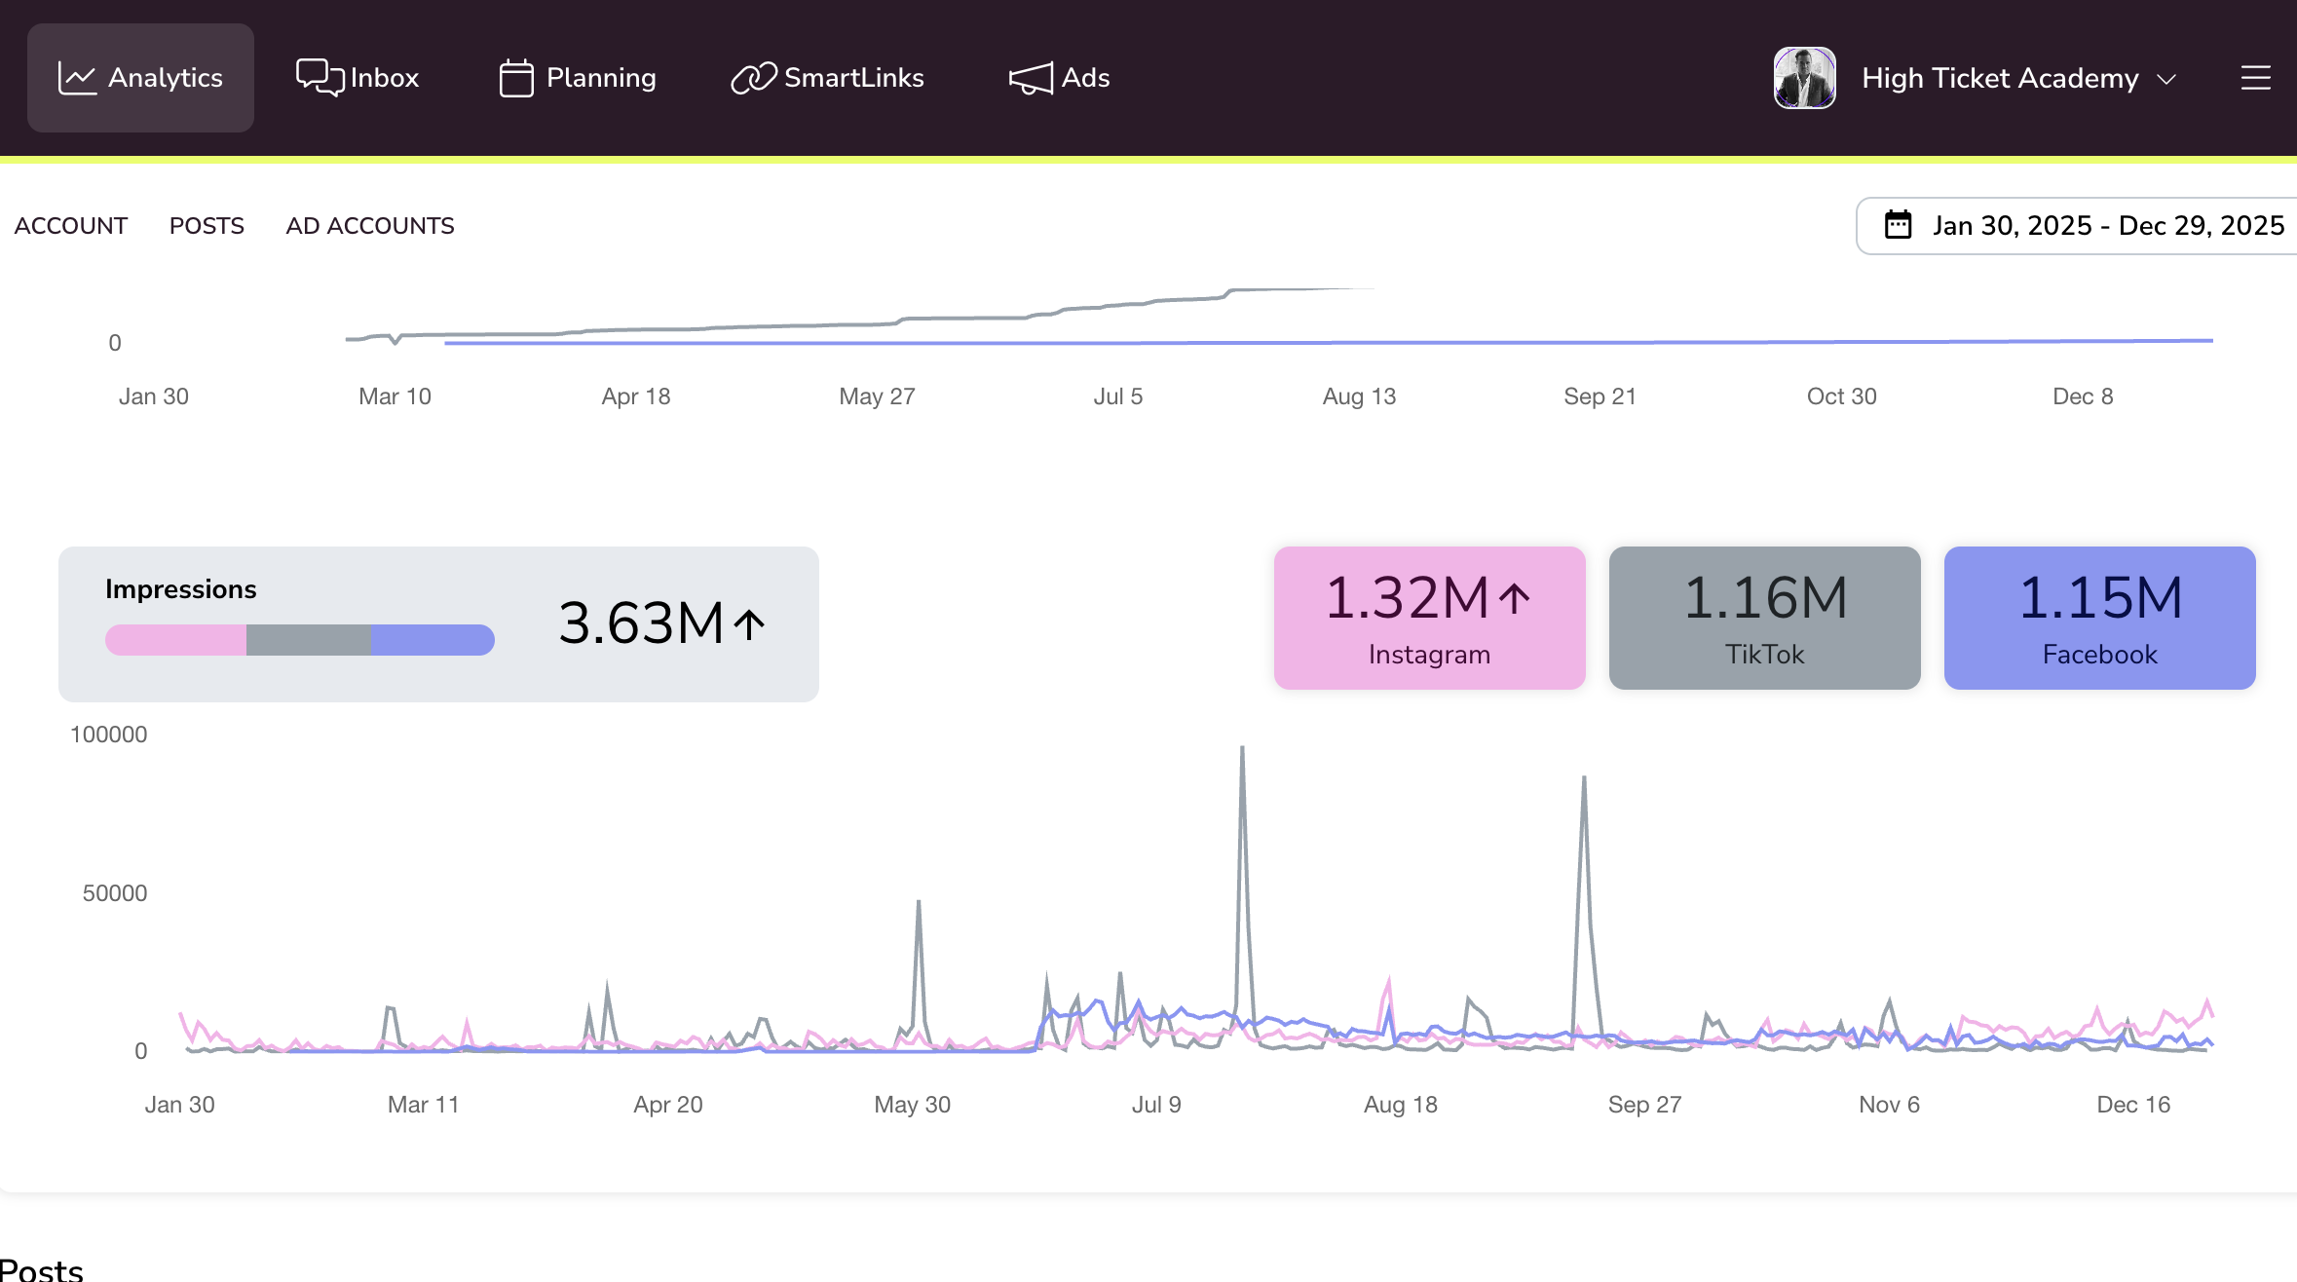The height and width of the screenshot is (1282, 2297).
Task: Click the TikTok spike near Sep 27
Action: pos(1584,778)
